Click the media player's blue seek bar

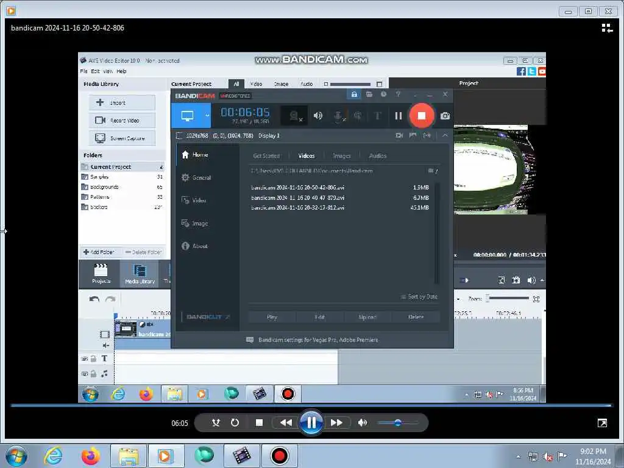[x=311, y=405]
